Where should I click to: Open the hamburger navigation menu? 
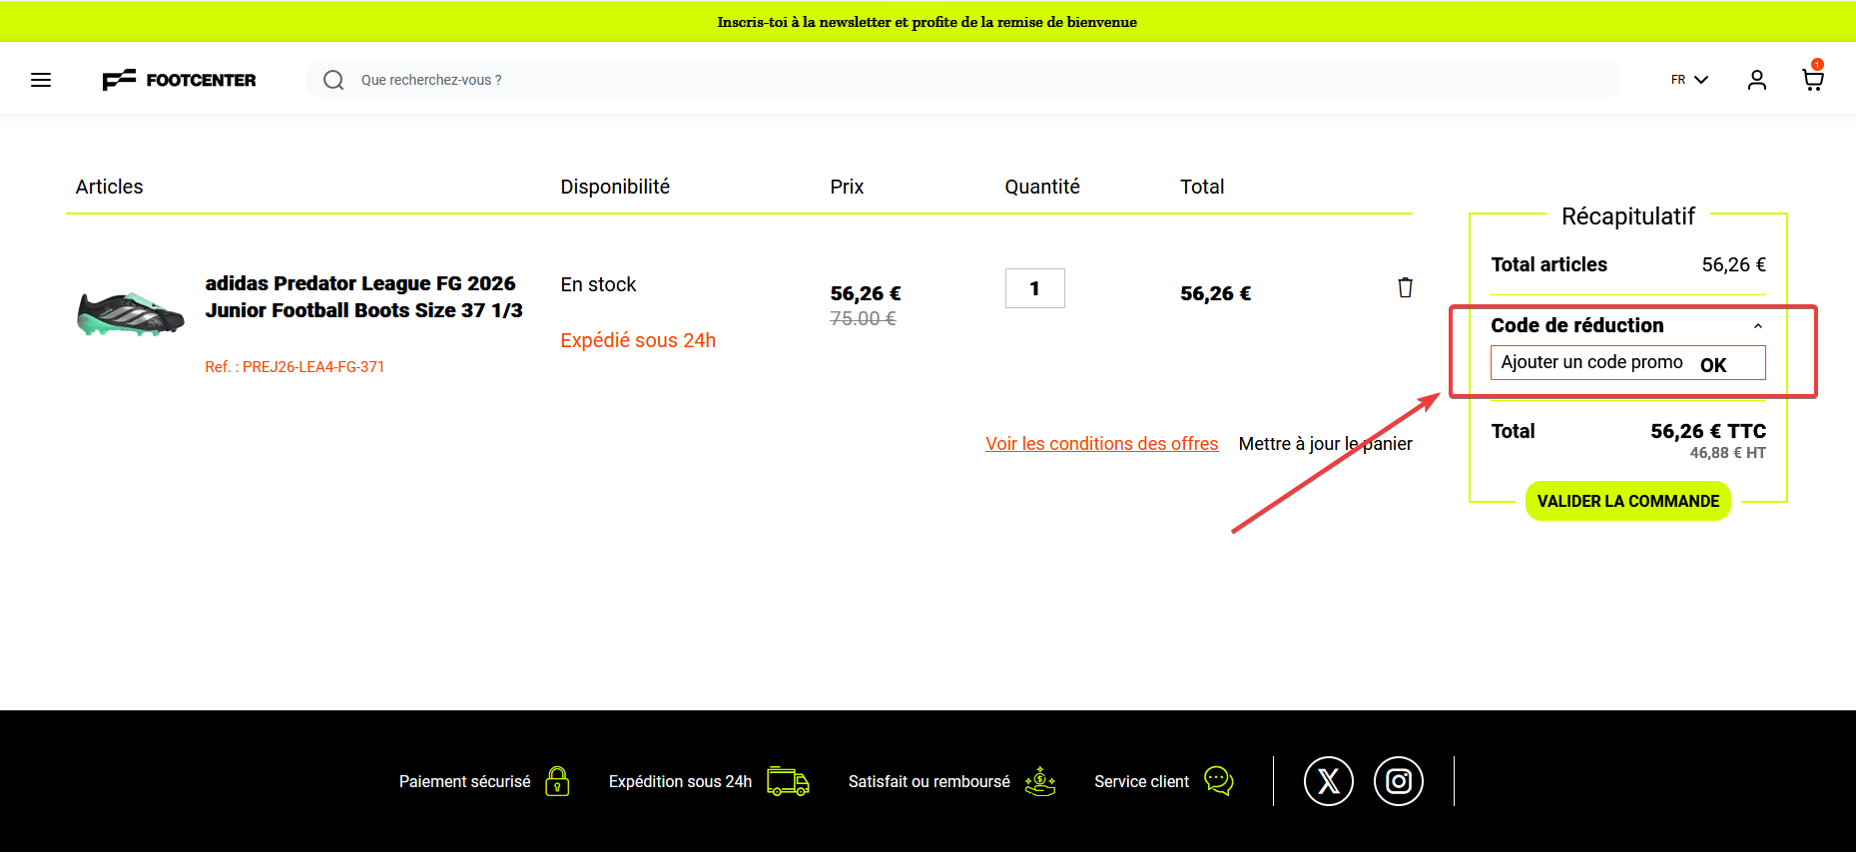pos(41,80)
